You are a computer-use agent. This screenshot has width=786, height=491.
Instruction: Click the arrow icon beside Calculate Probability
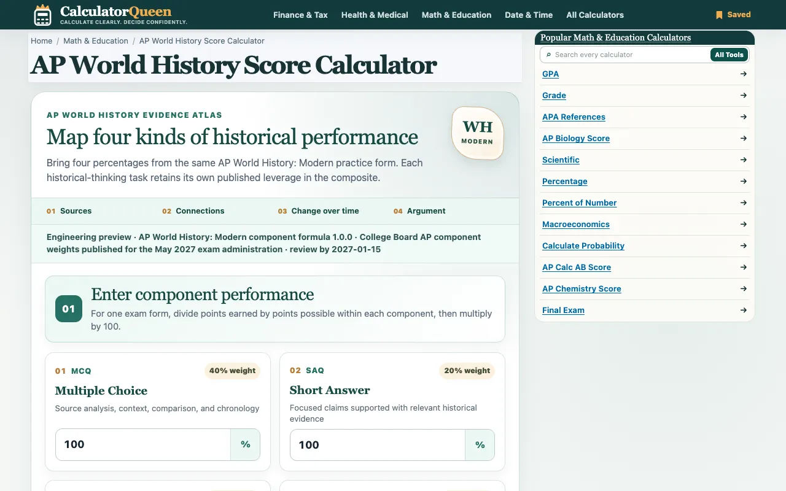click(744, 245)
